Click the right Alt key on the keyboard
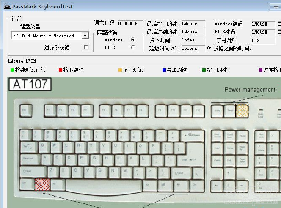281x208 pixels. (150, 186)
